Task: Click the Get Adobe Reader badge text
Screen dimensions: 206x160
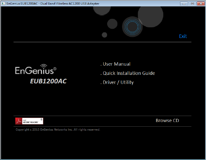Action: (x=31, y=121)
